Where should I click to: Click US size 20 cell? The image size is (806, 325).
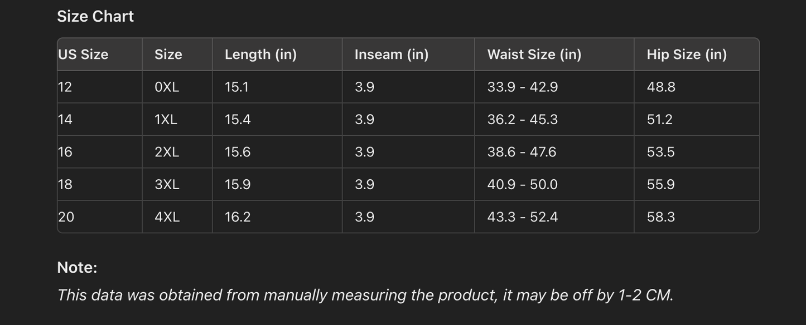click(66, 217)
